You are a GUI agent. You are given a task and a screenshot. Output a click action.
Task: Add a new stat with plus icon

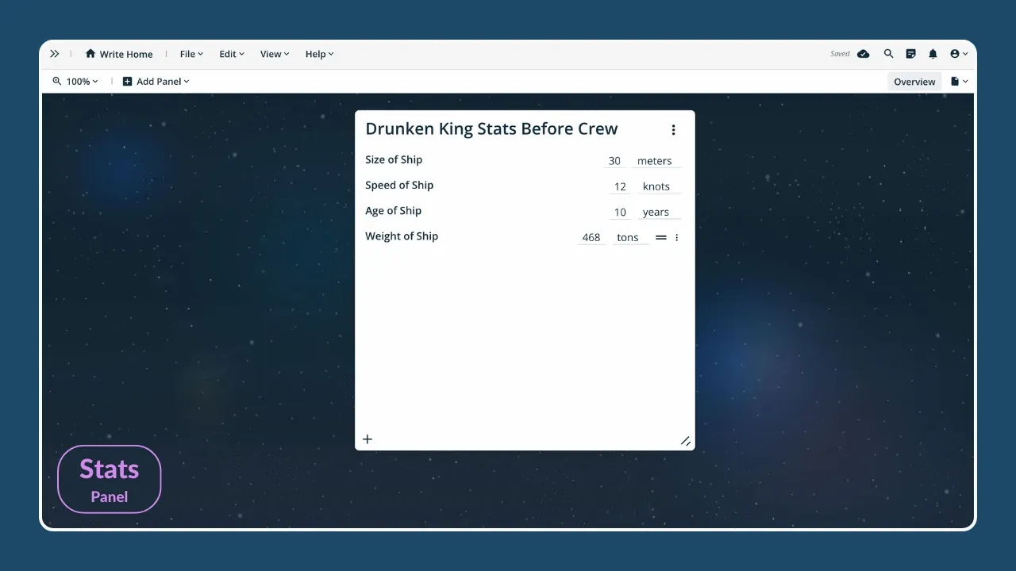(x=368, y=439)
